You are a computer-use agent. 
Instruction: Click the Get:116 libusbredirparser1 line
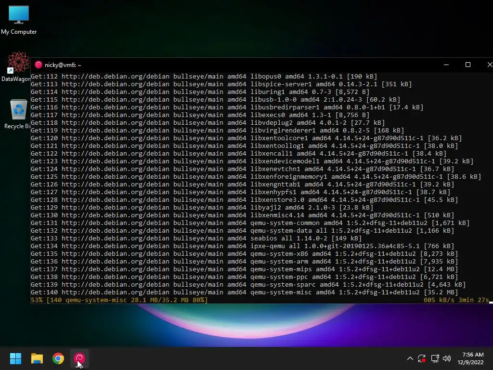(227, 107)
